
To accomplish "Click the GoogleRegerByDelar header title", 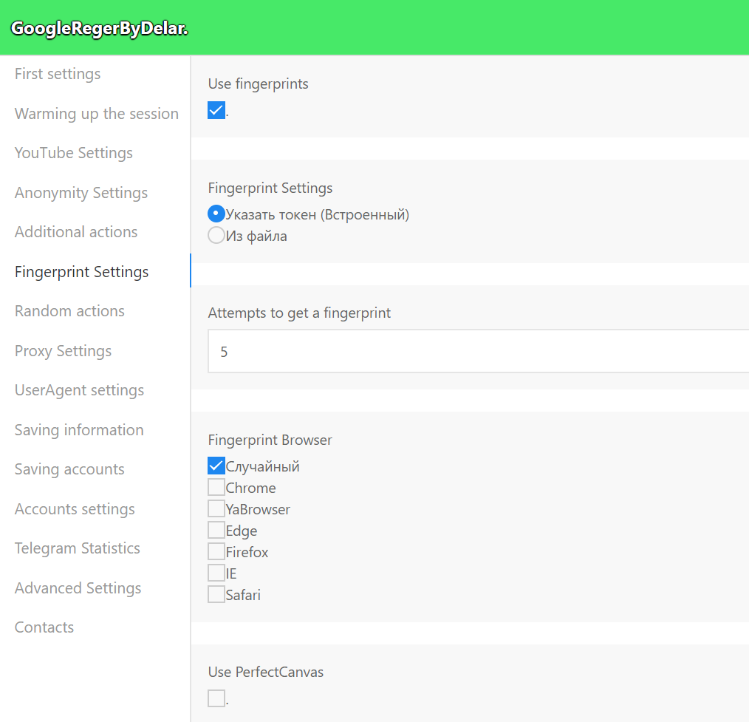I will [x=100, y=29].
